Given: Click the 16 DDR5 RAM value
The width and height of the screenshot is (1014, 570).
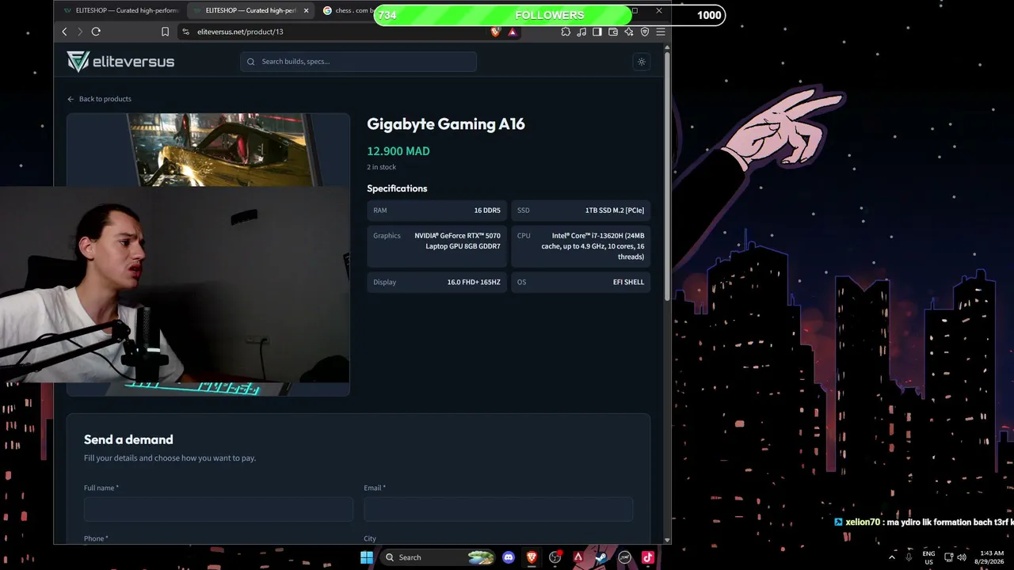Looking at the screenshot, I should [x=487, y=211].
